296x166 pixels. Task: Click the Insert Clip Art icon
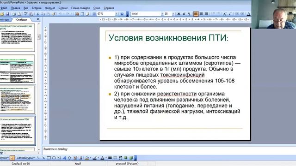click(x=75, y=158)
